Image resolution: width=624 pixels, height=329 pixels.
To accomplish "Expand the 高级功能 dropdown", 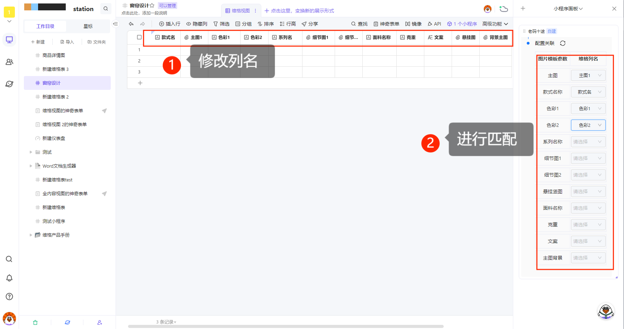I will click(495, 24).
